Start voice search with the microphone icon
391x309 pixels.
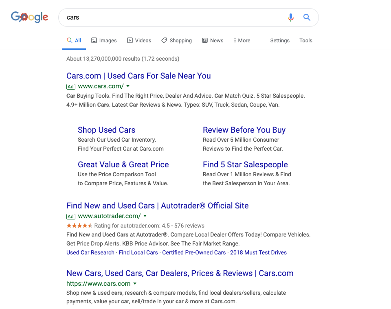(x=290, y=18)
